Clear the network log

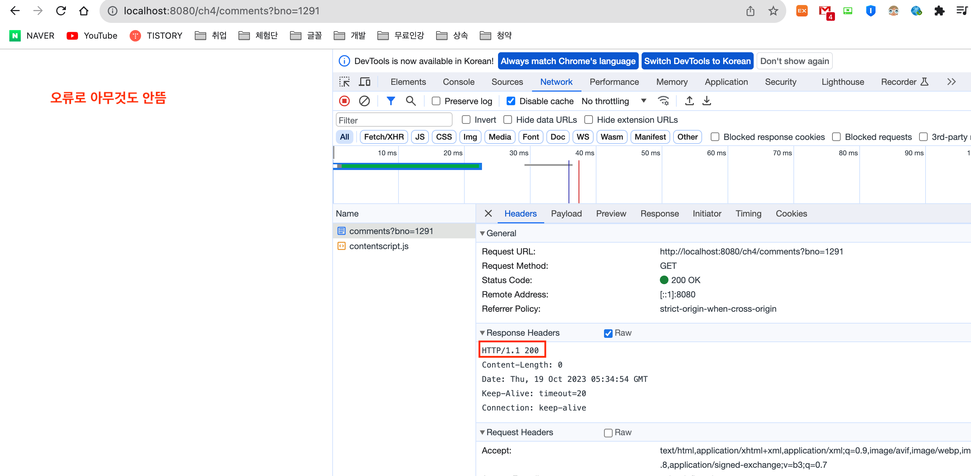(x=364, y=101)
